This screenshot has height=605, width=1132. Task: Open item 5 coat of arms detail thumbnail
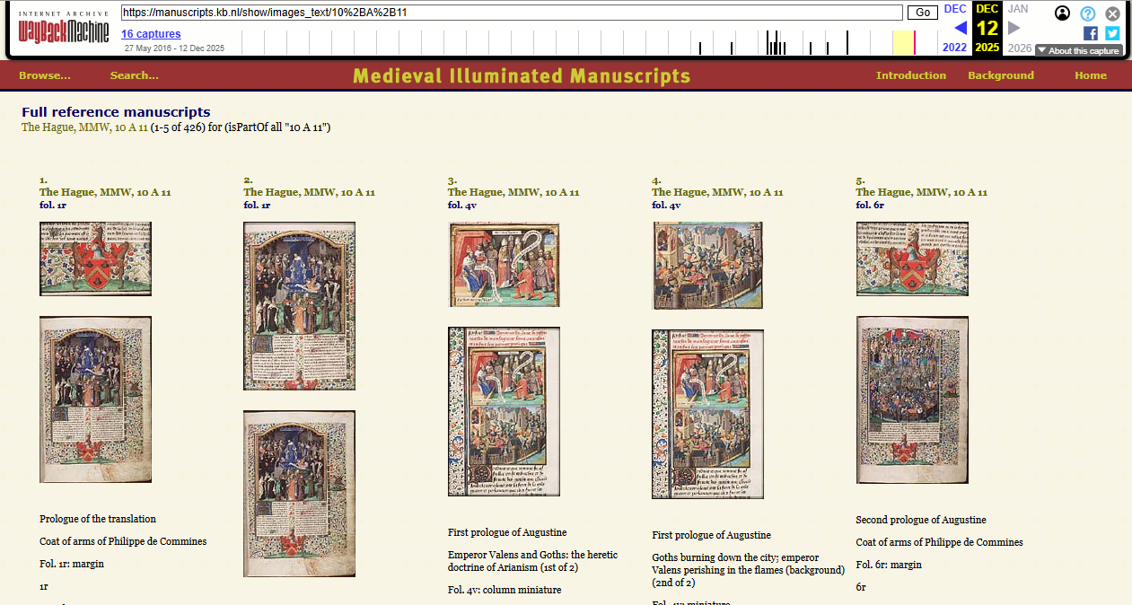[912, 259]
